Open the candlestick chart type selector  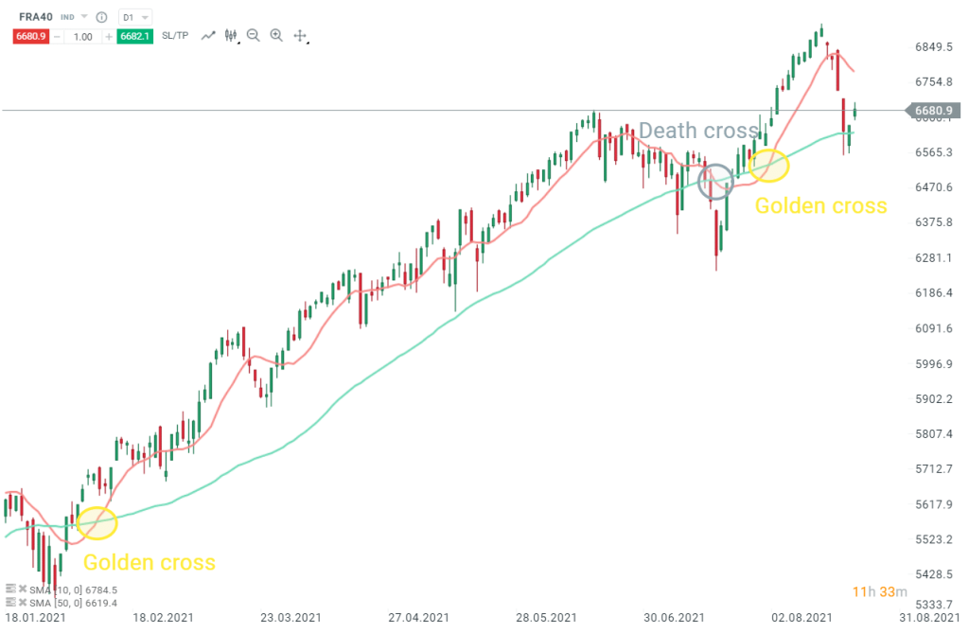(x=230, y=36)
